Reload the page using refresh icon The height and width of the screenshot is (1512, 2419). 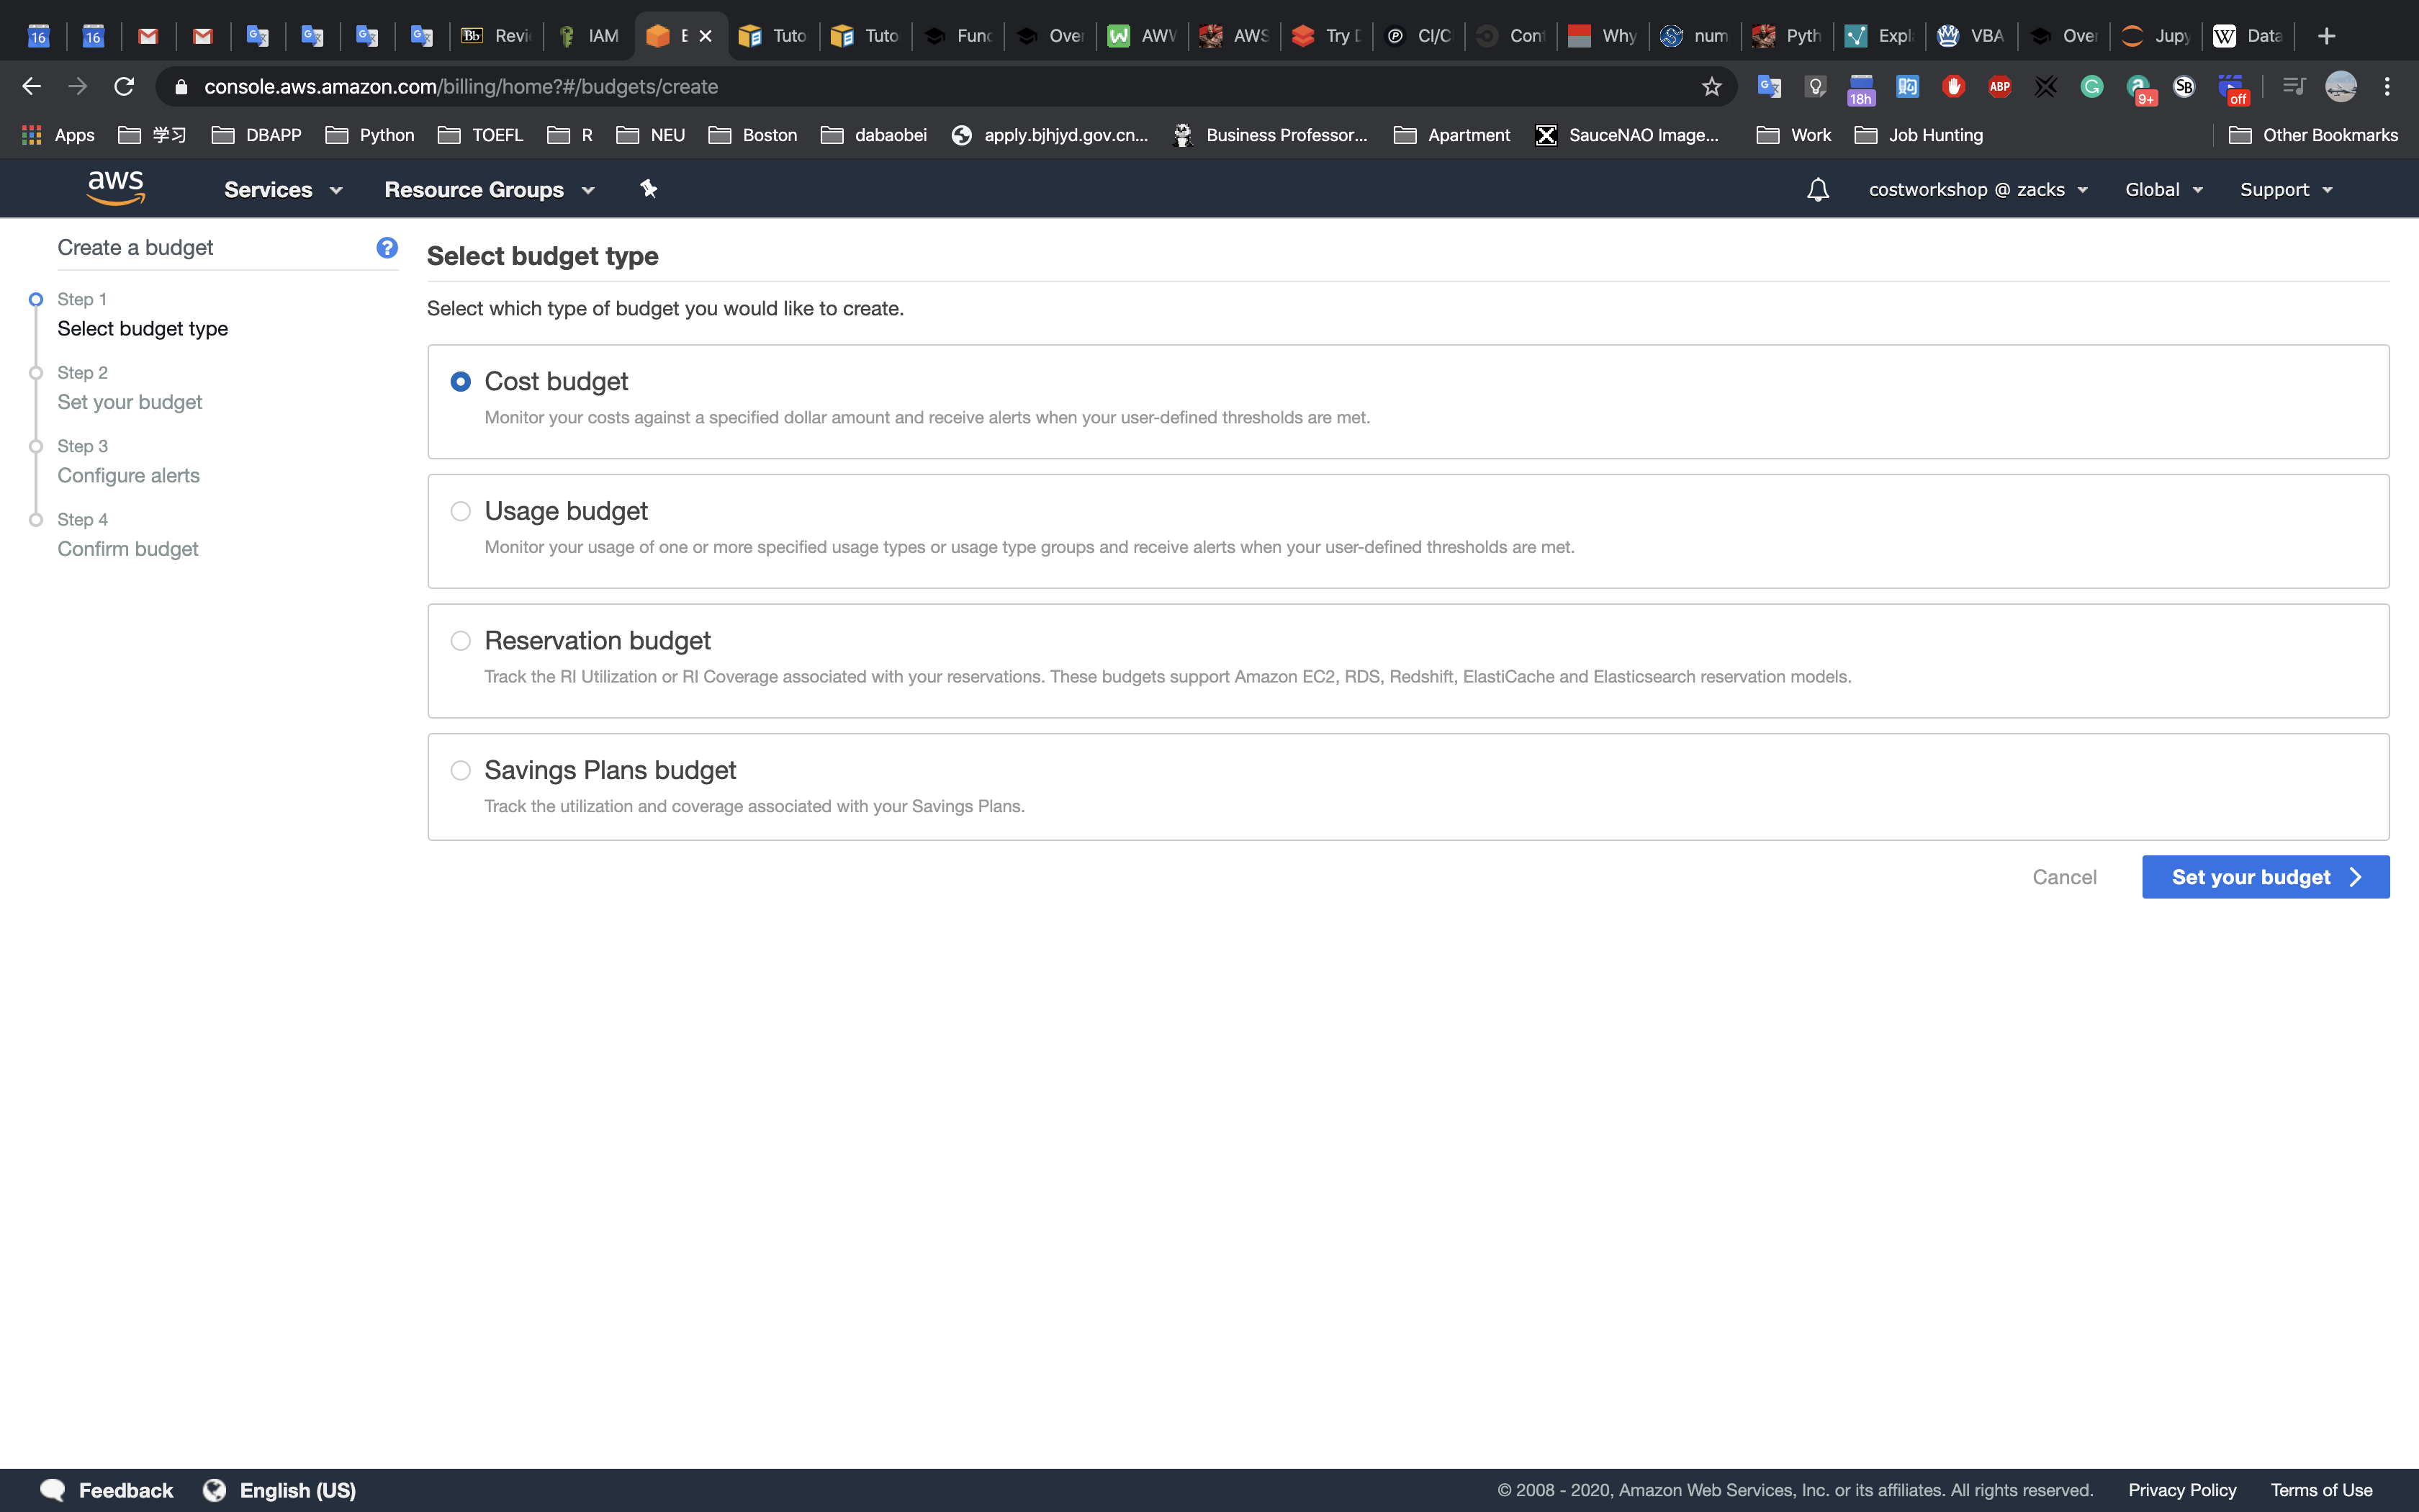click(x=124, y=87)
